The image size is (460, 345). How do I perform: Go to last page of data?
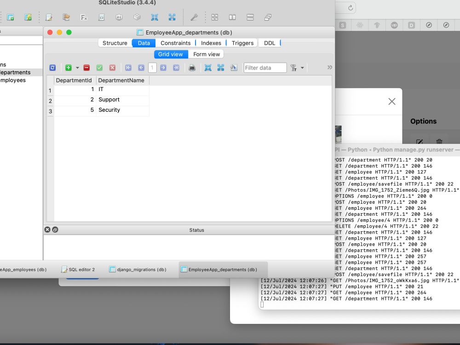pos(176,68)
